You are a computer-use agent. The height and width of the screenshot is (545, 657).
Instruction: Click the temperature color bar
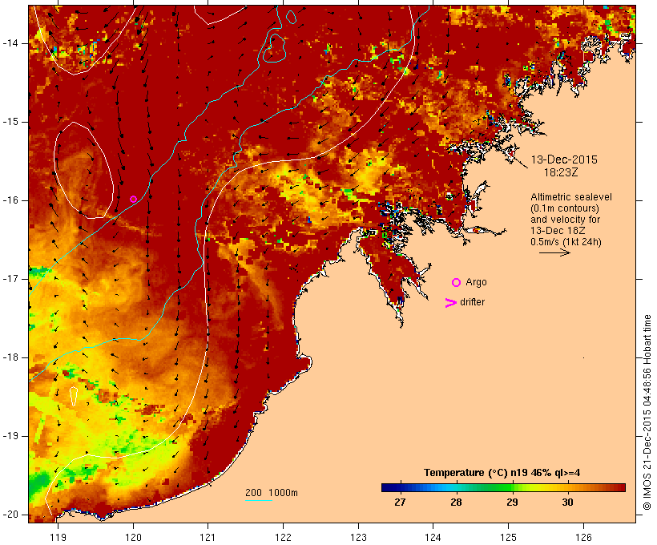click(503, 487)
